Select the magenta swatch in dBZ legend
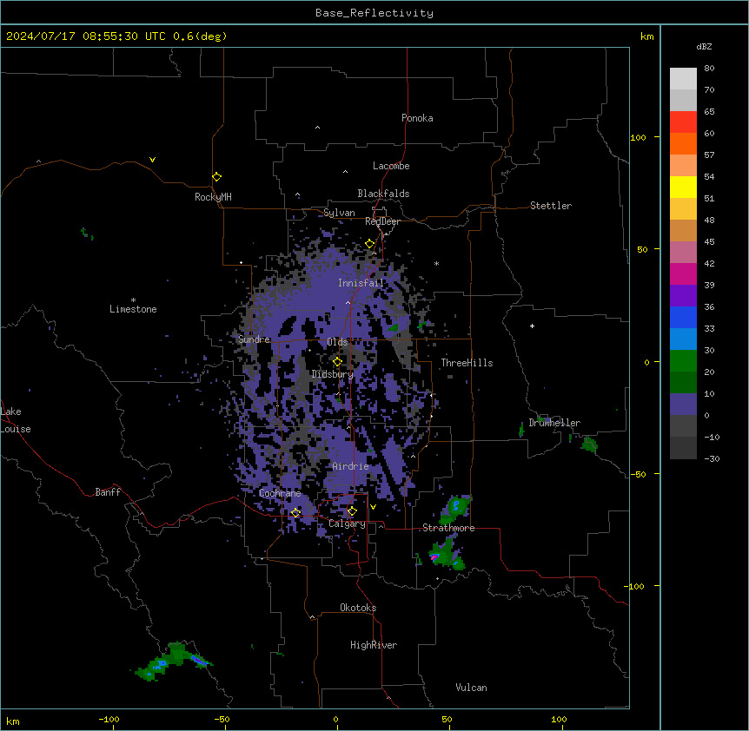This screenshot has width=749, height=731. [x=683, y=273]
